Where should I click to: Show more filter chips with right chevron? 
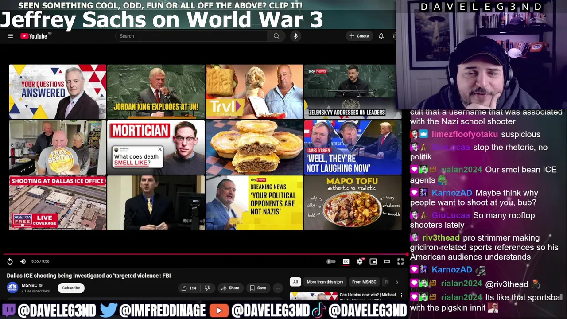pyautogui.click(x=396, y=282)
